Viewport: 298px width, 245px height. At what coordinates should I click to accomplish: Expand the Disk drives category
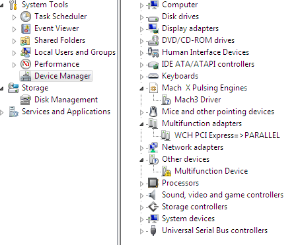tap(141, 17)
